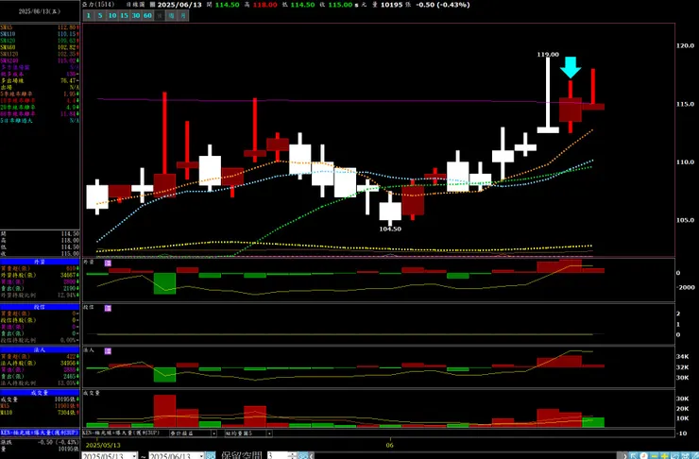
Task: Click the SMA240 indicator row
Action: [x=40, y=60]
